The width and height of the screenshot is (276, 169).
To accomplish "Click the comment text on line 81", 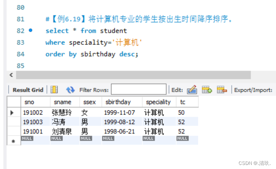I will [139, 19].
